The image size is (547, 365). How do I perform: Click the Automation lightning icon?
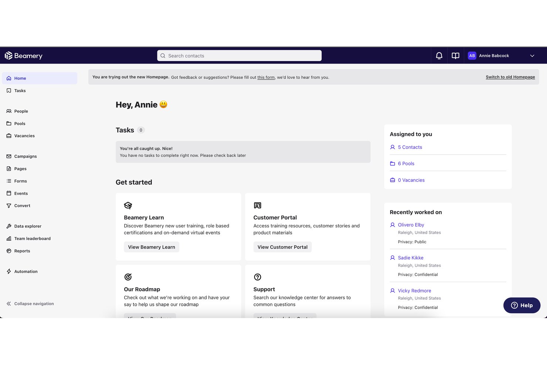point(9,271)
